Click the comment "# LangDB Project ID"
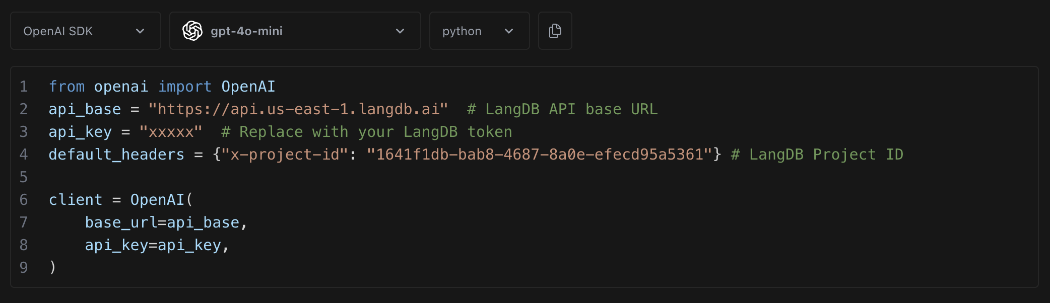Image resolution: width=1050 pixels, height=303 pixels. [x=817, y=155]
